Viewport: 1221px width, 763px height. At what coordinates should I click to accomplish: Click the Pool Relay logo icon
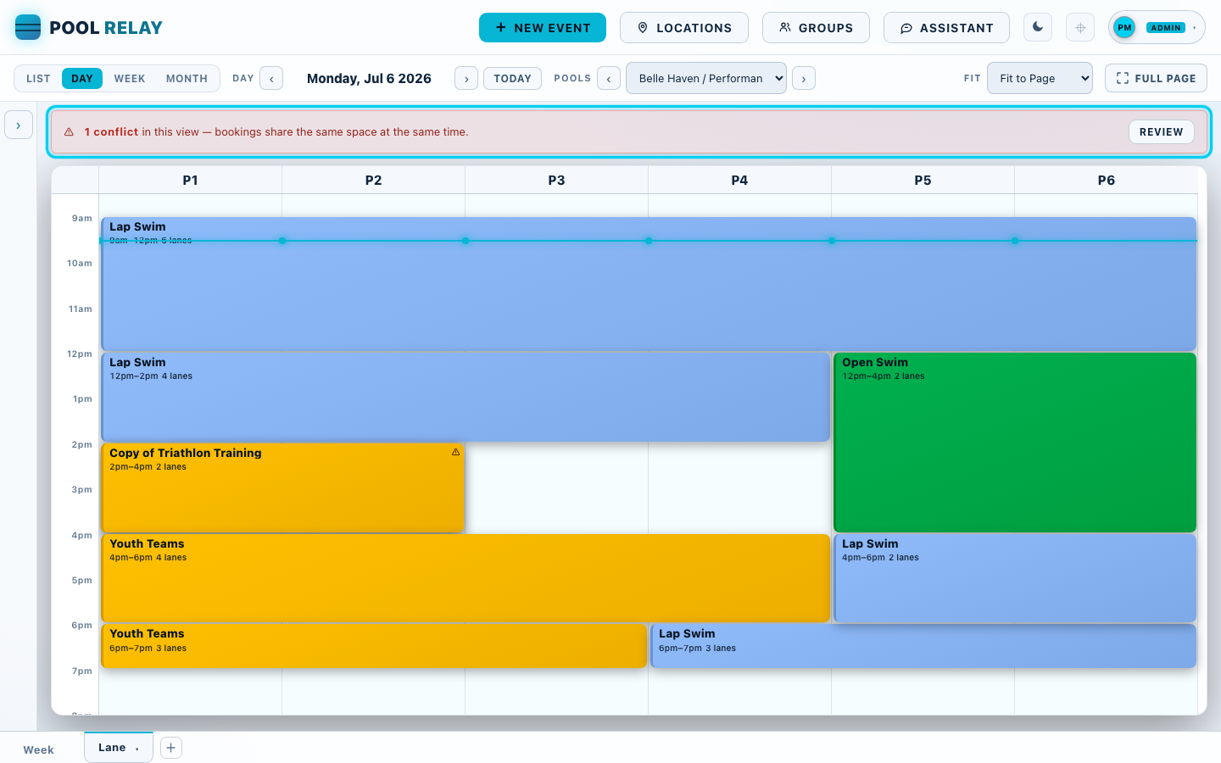(x=28, y=27)
